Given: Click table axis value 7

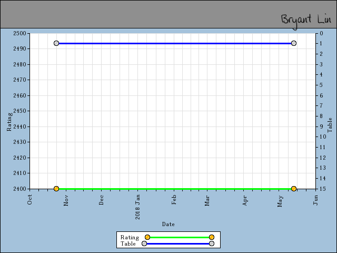Looking at the screenshot, I should coord(321,105).
